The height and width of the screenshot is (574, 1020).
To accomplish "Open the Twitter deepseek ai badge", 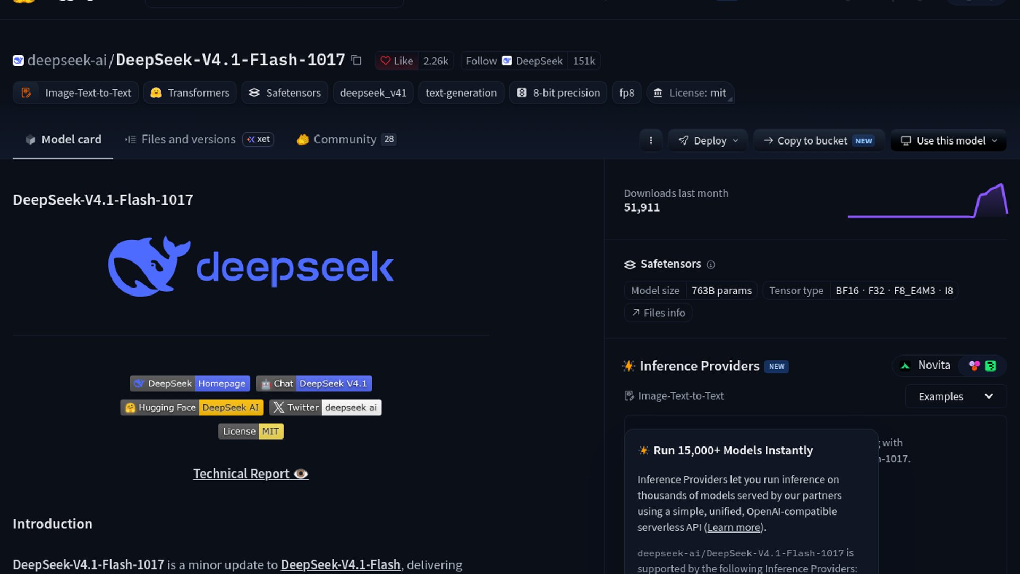I will click(325, 408).
